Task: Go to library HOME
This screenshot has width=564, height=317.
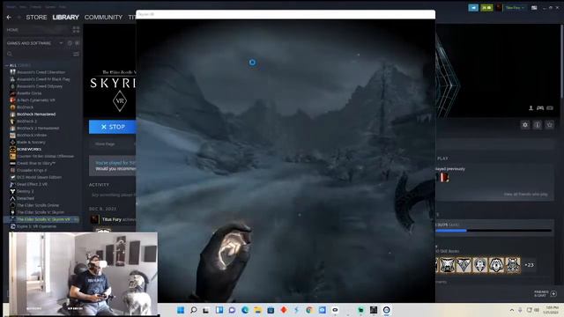Action: (x=12, y=30)
